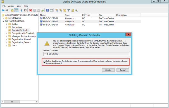Viewport: 169px width, 108px height.
Task: Select the Managed Service Accounts tree node
Action: pos(24,36)
